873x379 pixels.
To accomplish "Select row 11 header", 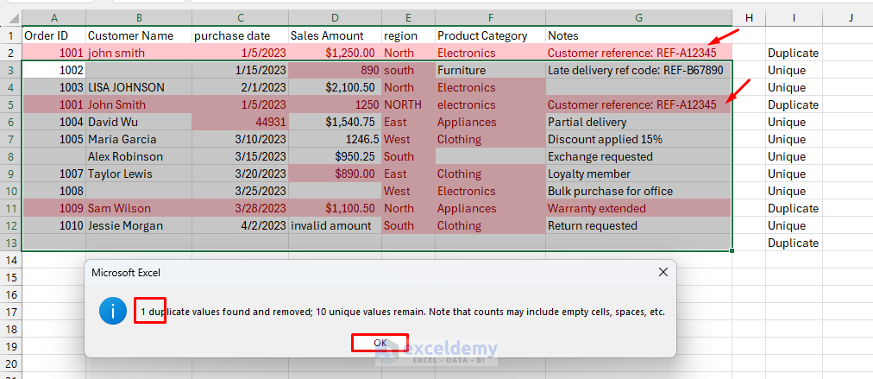I will 10,208.
